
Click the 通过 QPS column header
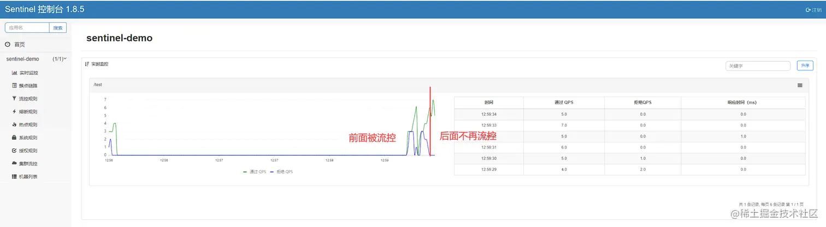[x=564, y=103]
